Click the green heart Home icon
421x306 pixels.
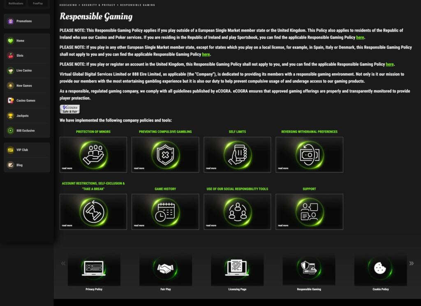10,41
